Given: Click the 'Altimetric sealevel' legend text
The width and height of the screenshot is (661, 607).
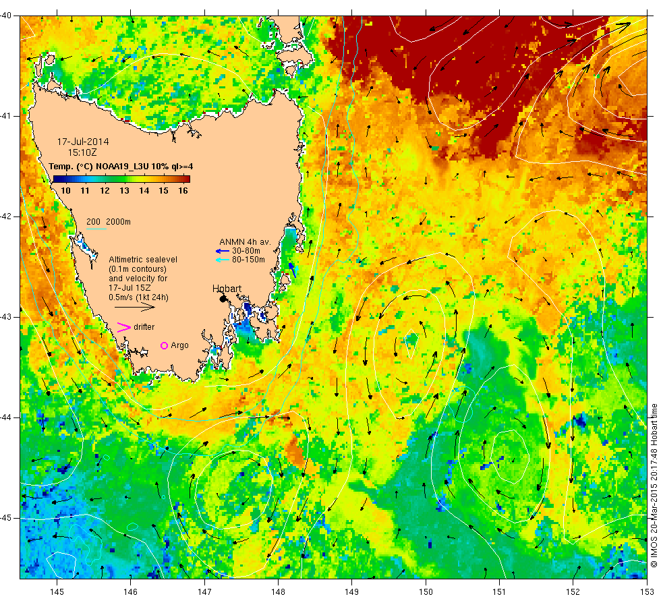Looking at the screenshot, I should [143, 260].
